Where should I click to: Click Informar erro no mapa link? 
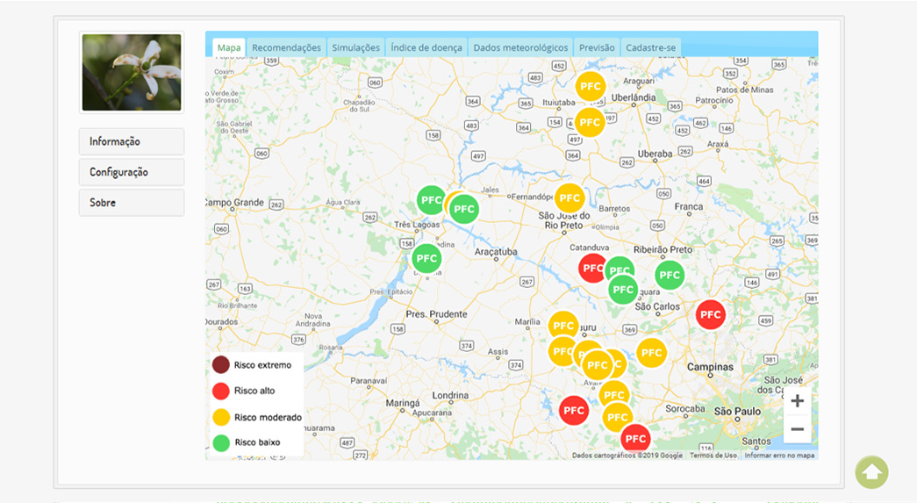pyautogui.click(x=779, y=455)
